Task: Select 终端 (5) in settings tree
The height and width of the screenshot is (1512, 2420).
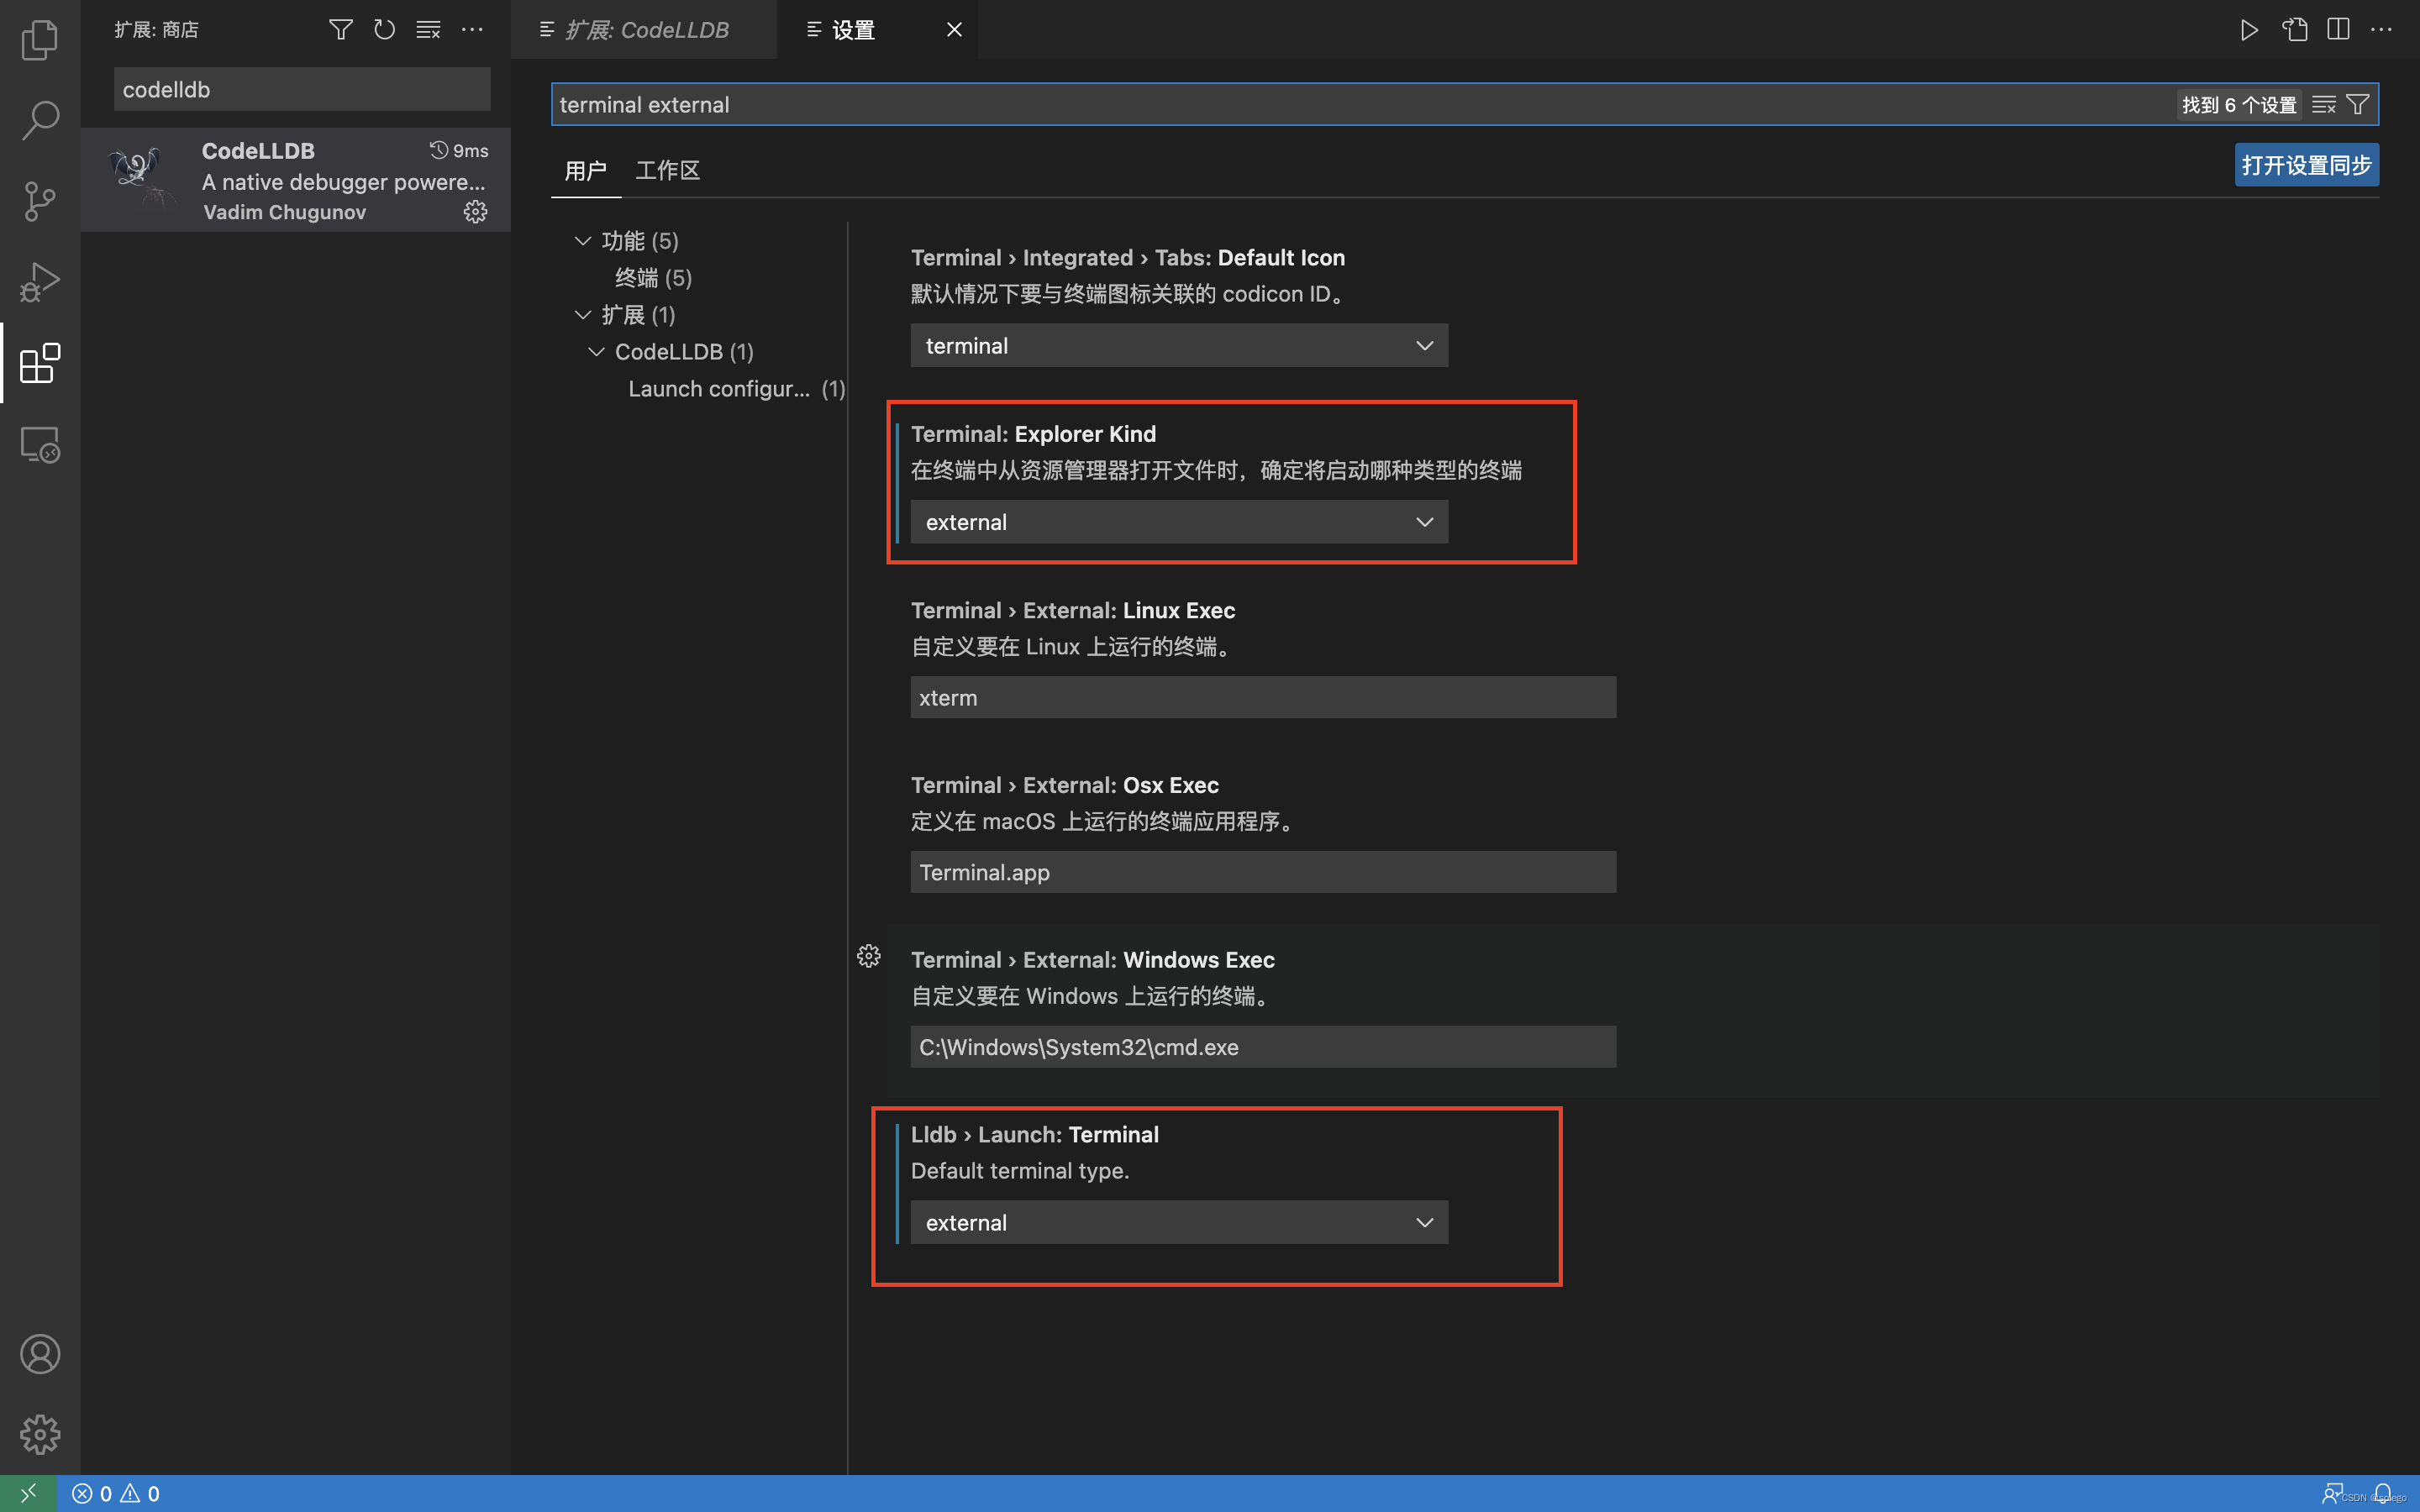Action: 653,278
